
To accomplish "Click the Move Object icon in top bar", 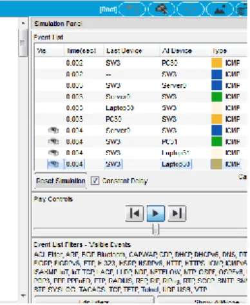I will tap(191, 9).
